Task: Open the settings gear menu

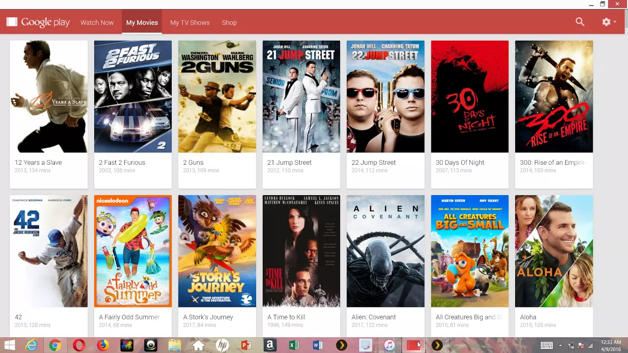Action: tap(609, 22)
